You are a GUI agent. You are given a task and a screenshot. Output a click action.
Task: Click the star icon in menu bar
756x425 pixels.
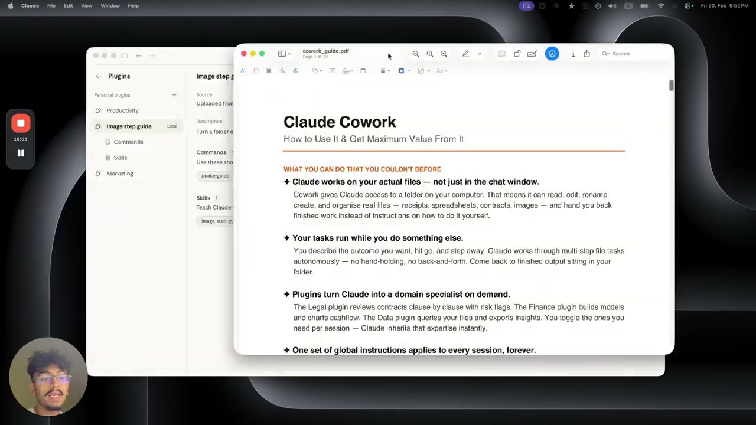(571, 6)
